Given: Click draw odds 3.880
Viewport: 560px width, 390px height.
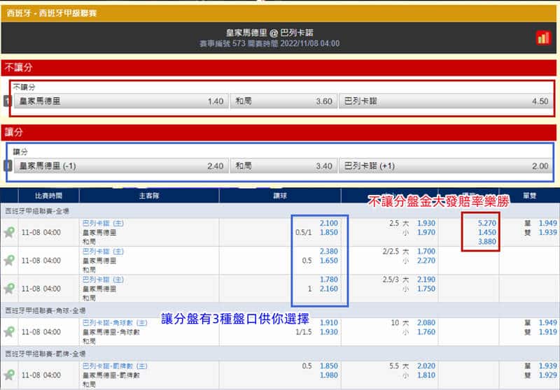Looking at the screenshot, I should [486, 242].
